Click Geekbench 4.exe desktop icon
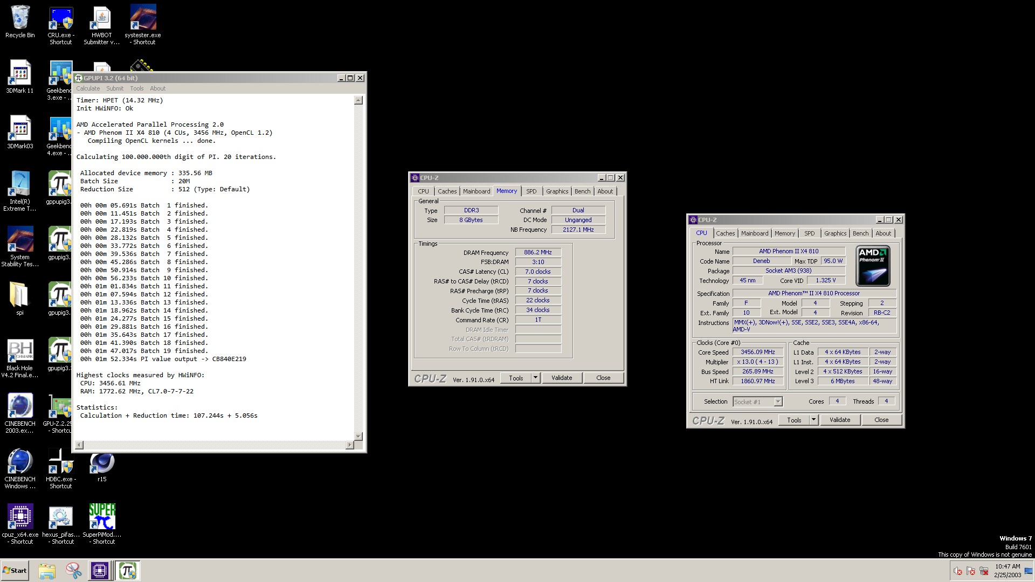Screen dimensions: 1035x582 59,136
